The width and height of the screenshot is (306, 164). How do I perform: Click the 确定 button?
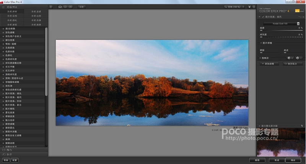[x=293, y=160]
